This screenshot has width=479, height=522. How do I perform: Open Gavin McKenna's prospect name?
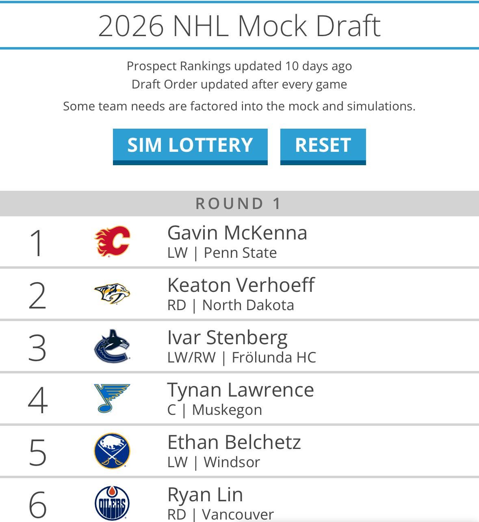[237, 233]
